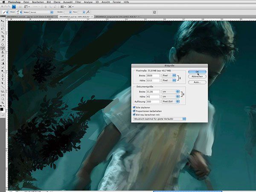The image size is (256, 192).
Task: Open the tool preset picker brush icon
Action: [5, 12]
